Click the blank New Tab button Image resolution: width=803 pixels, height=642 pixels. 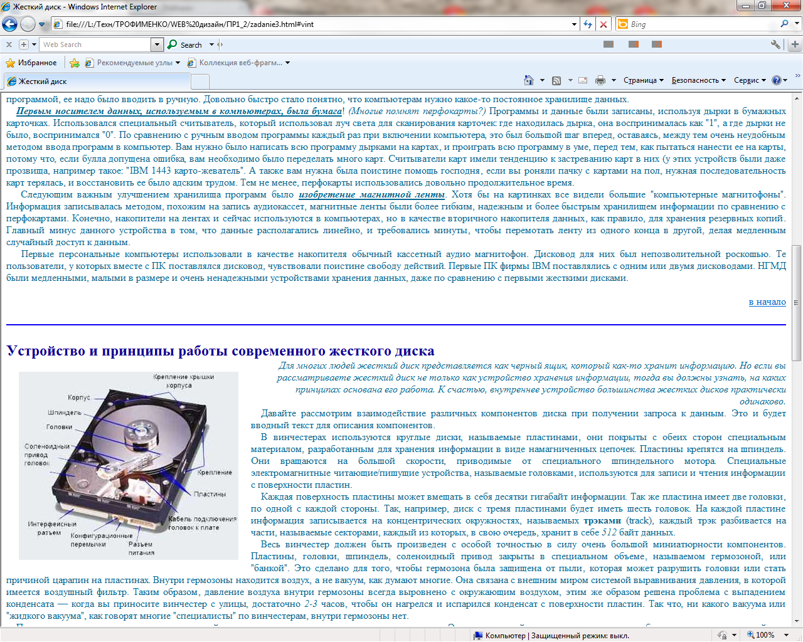pos(200,82)
